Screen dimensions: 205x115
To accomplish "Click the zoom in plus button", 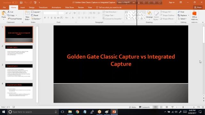I will coord(194,107).
